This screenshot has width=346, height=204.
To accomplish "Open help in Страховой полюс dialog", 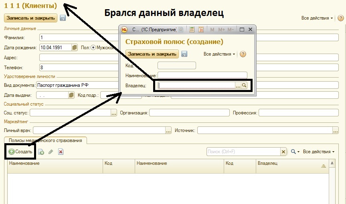I will [x=243, y=54].
